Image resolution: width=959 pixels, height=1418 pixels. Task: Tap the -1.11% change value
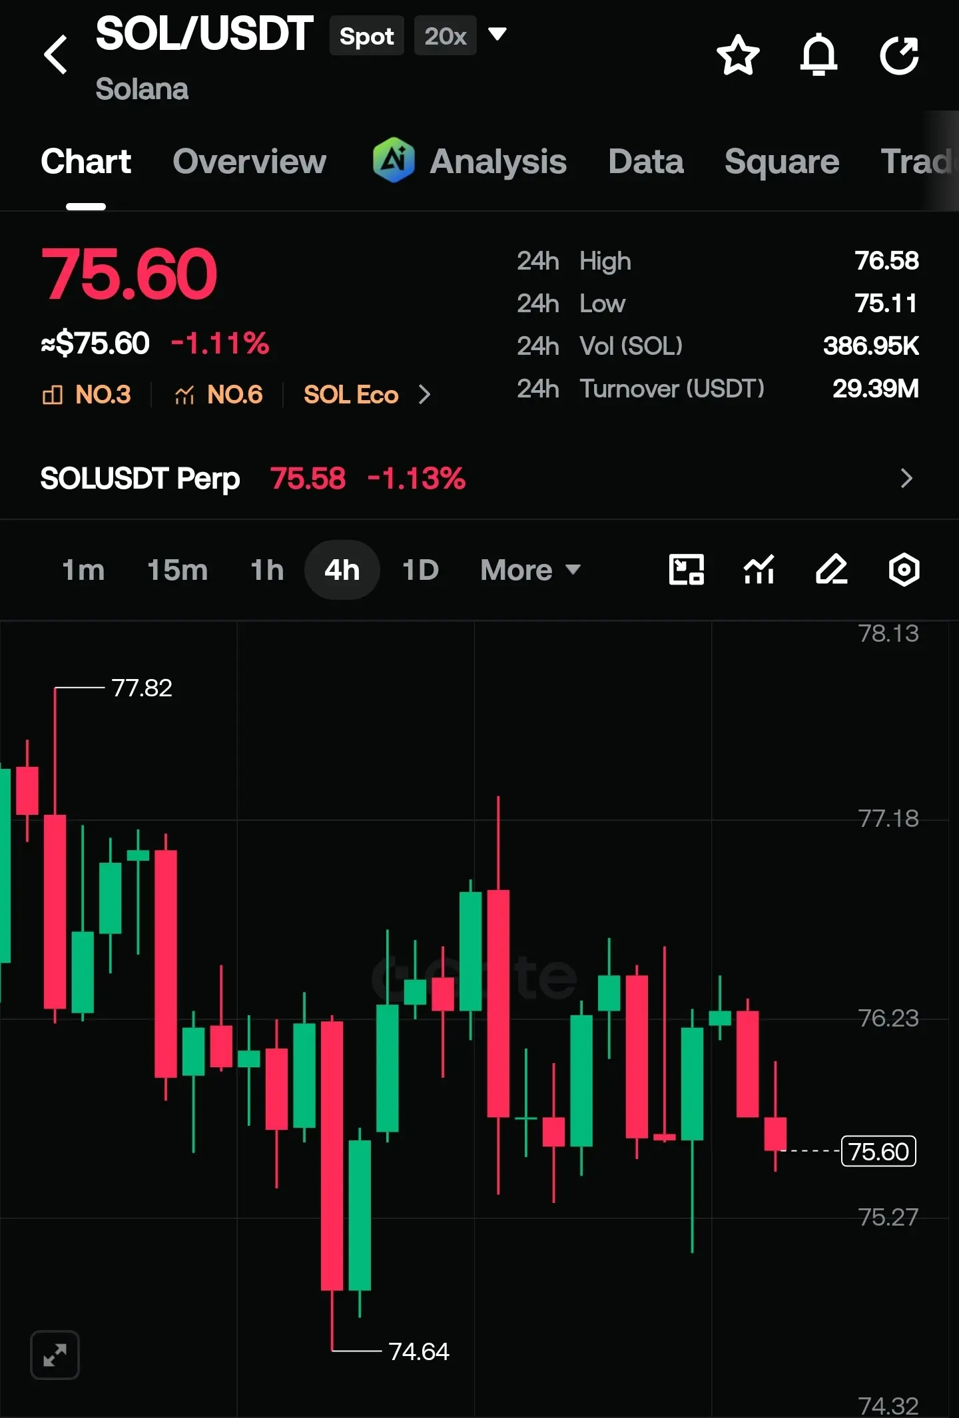pyautogui.click(x=220, y=344)
